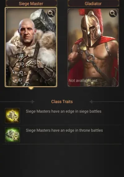
Task: Open the magnifier on Siege Master card
Action: tap(51, 14)
